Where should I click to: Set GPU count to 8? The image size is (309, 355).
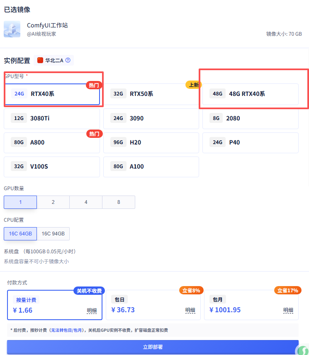119,202
